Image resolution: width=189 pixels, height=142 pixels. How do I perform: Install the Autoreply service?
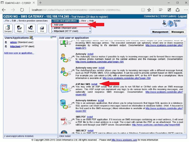pyautogui.click(x=90, y=54)
